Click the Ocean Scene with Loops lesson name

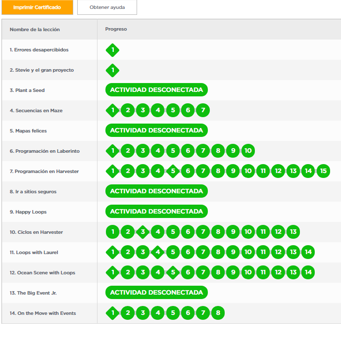(43, 273)
